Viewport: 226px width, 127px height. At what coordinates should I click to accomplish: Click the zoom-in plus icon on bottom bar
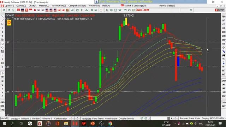tap(142, 119)
